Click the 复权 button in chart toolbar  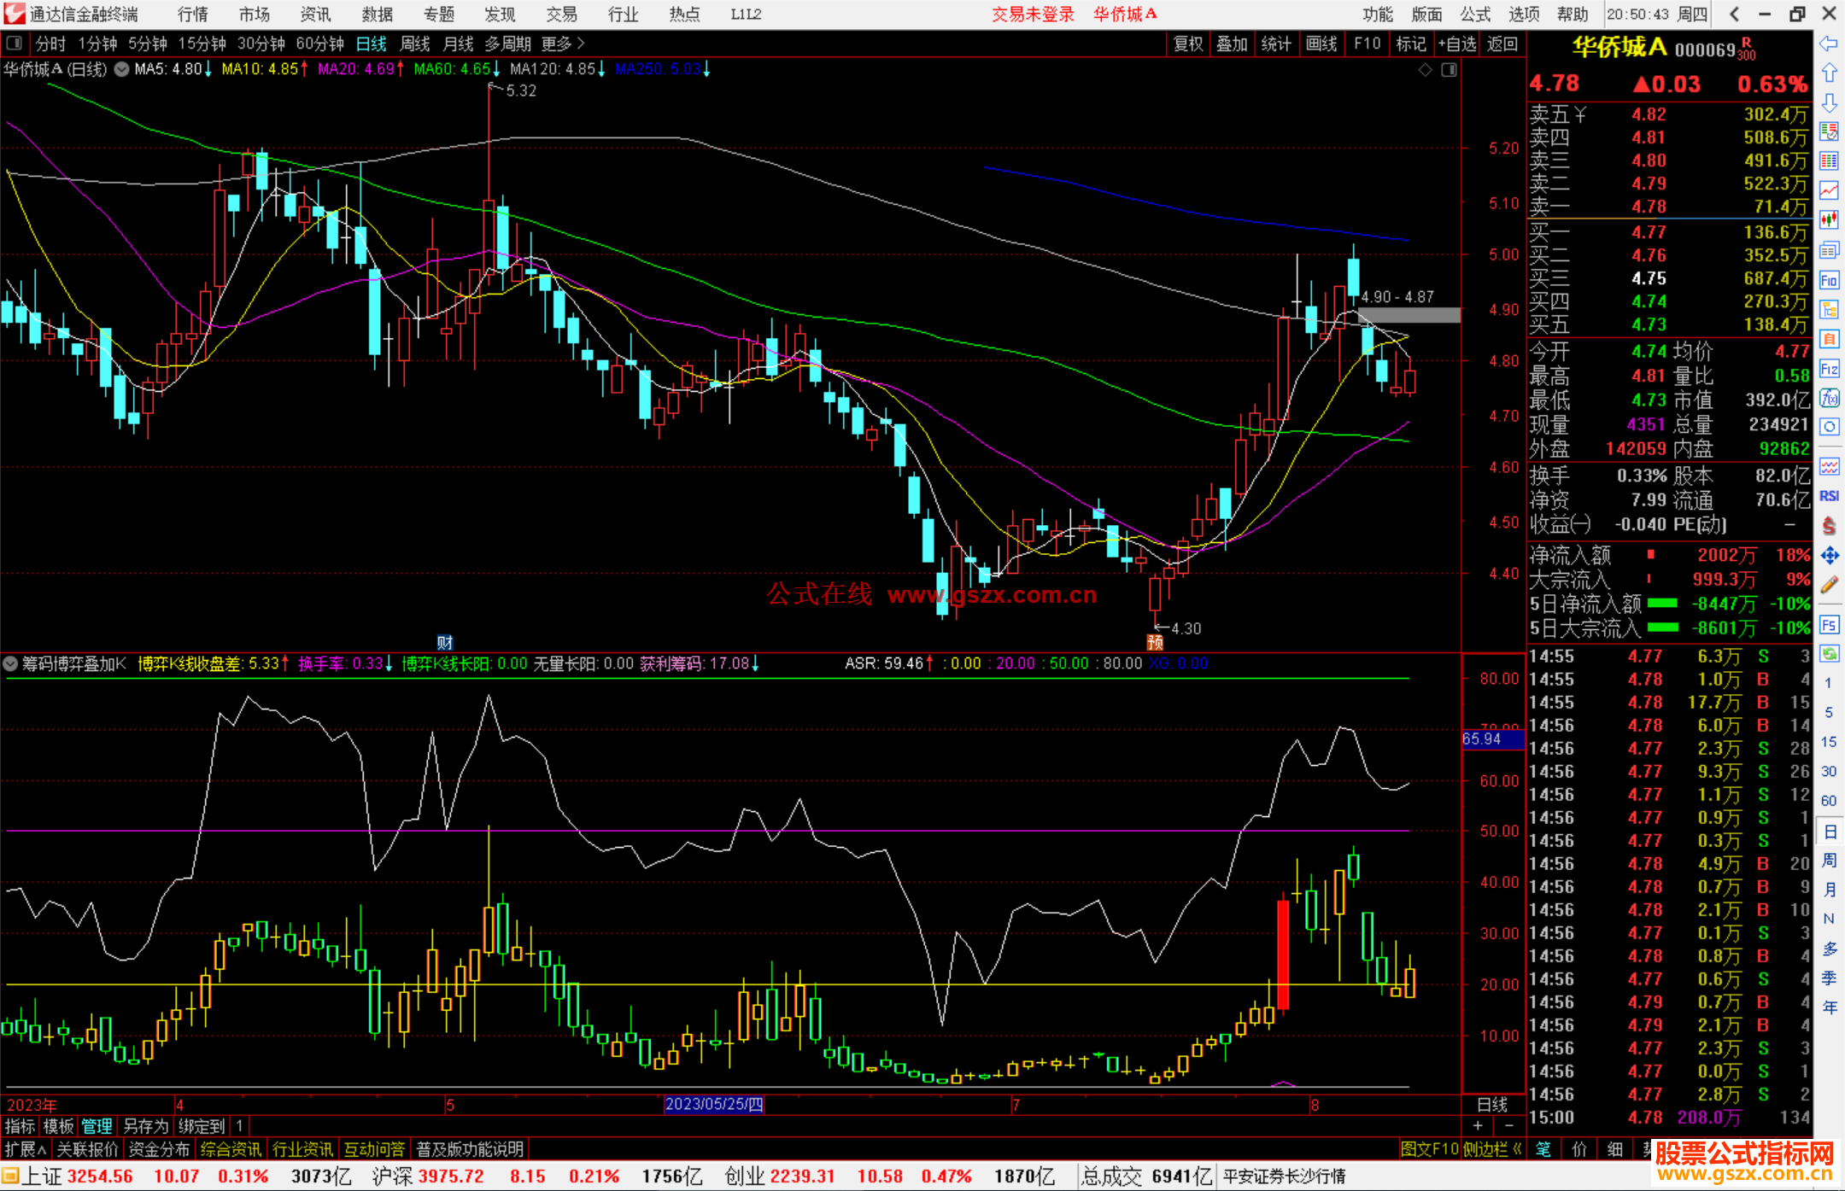[x=1187, y=44]
